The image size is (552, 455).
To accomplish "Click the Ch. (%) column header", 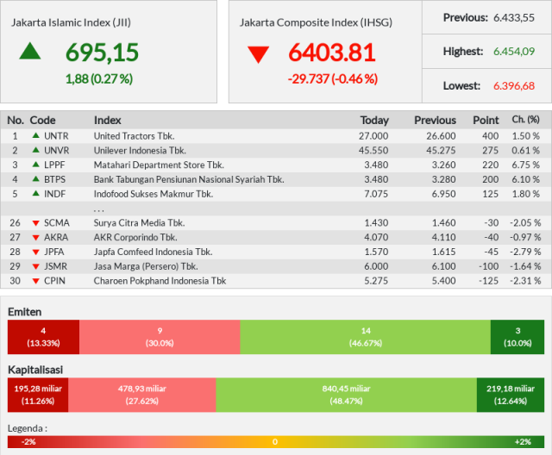I will [525, 120].
